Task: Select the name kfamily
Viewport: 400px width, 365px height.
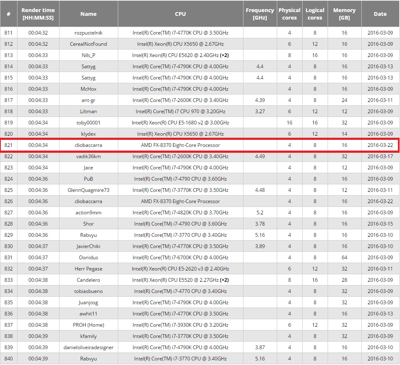Action: (x=88, y=336)
